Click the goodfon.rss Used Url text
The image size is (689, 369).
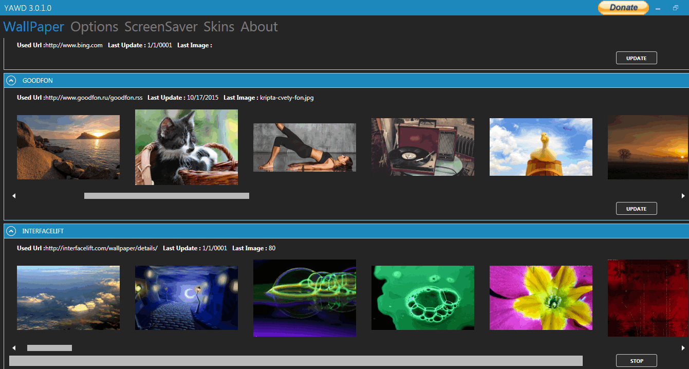[x=94, y=98]
